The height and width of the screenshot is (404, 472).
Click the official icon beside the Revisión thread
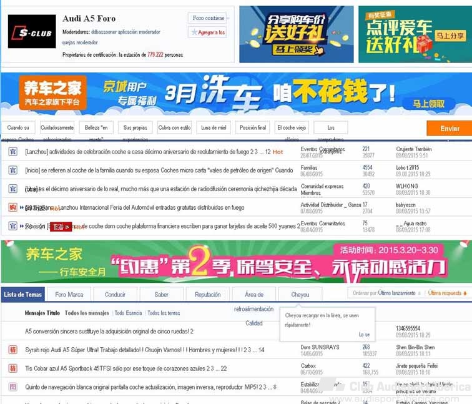tap(12, 226)
